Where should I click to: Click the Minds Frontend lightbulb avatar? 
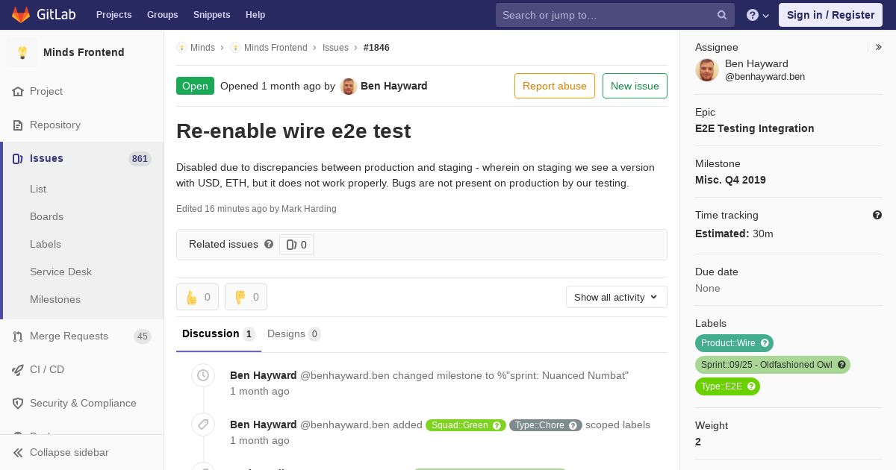22,52
